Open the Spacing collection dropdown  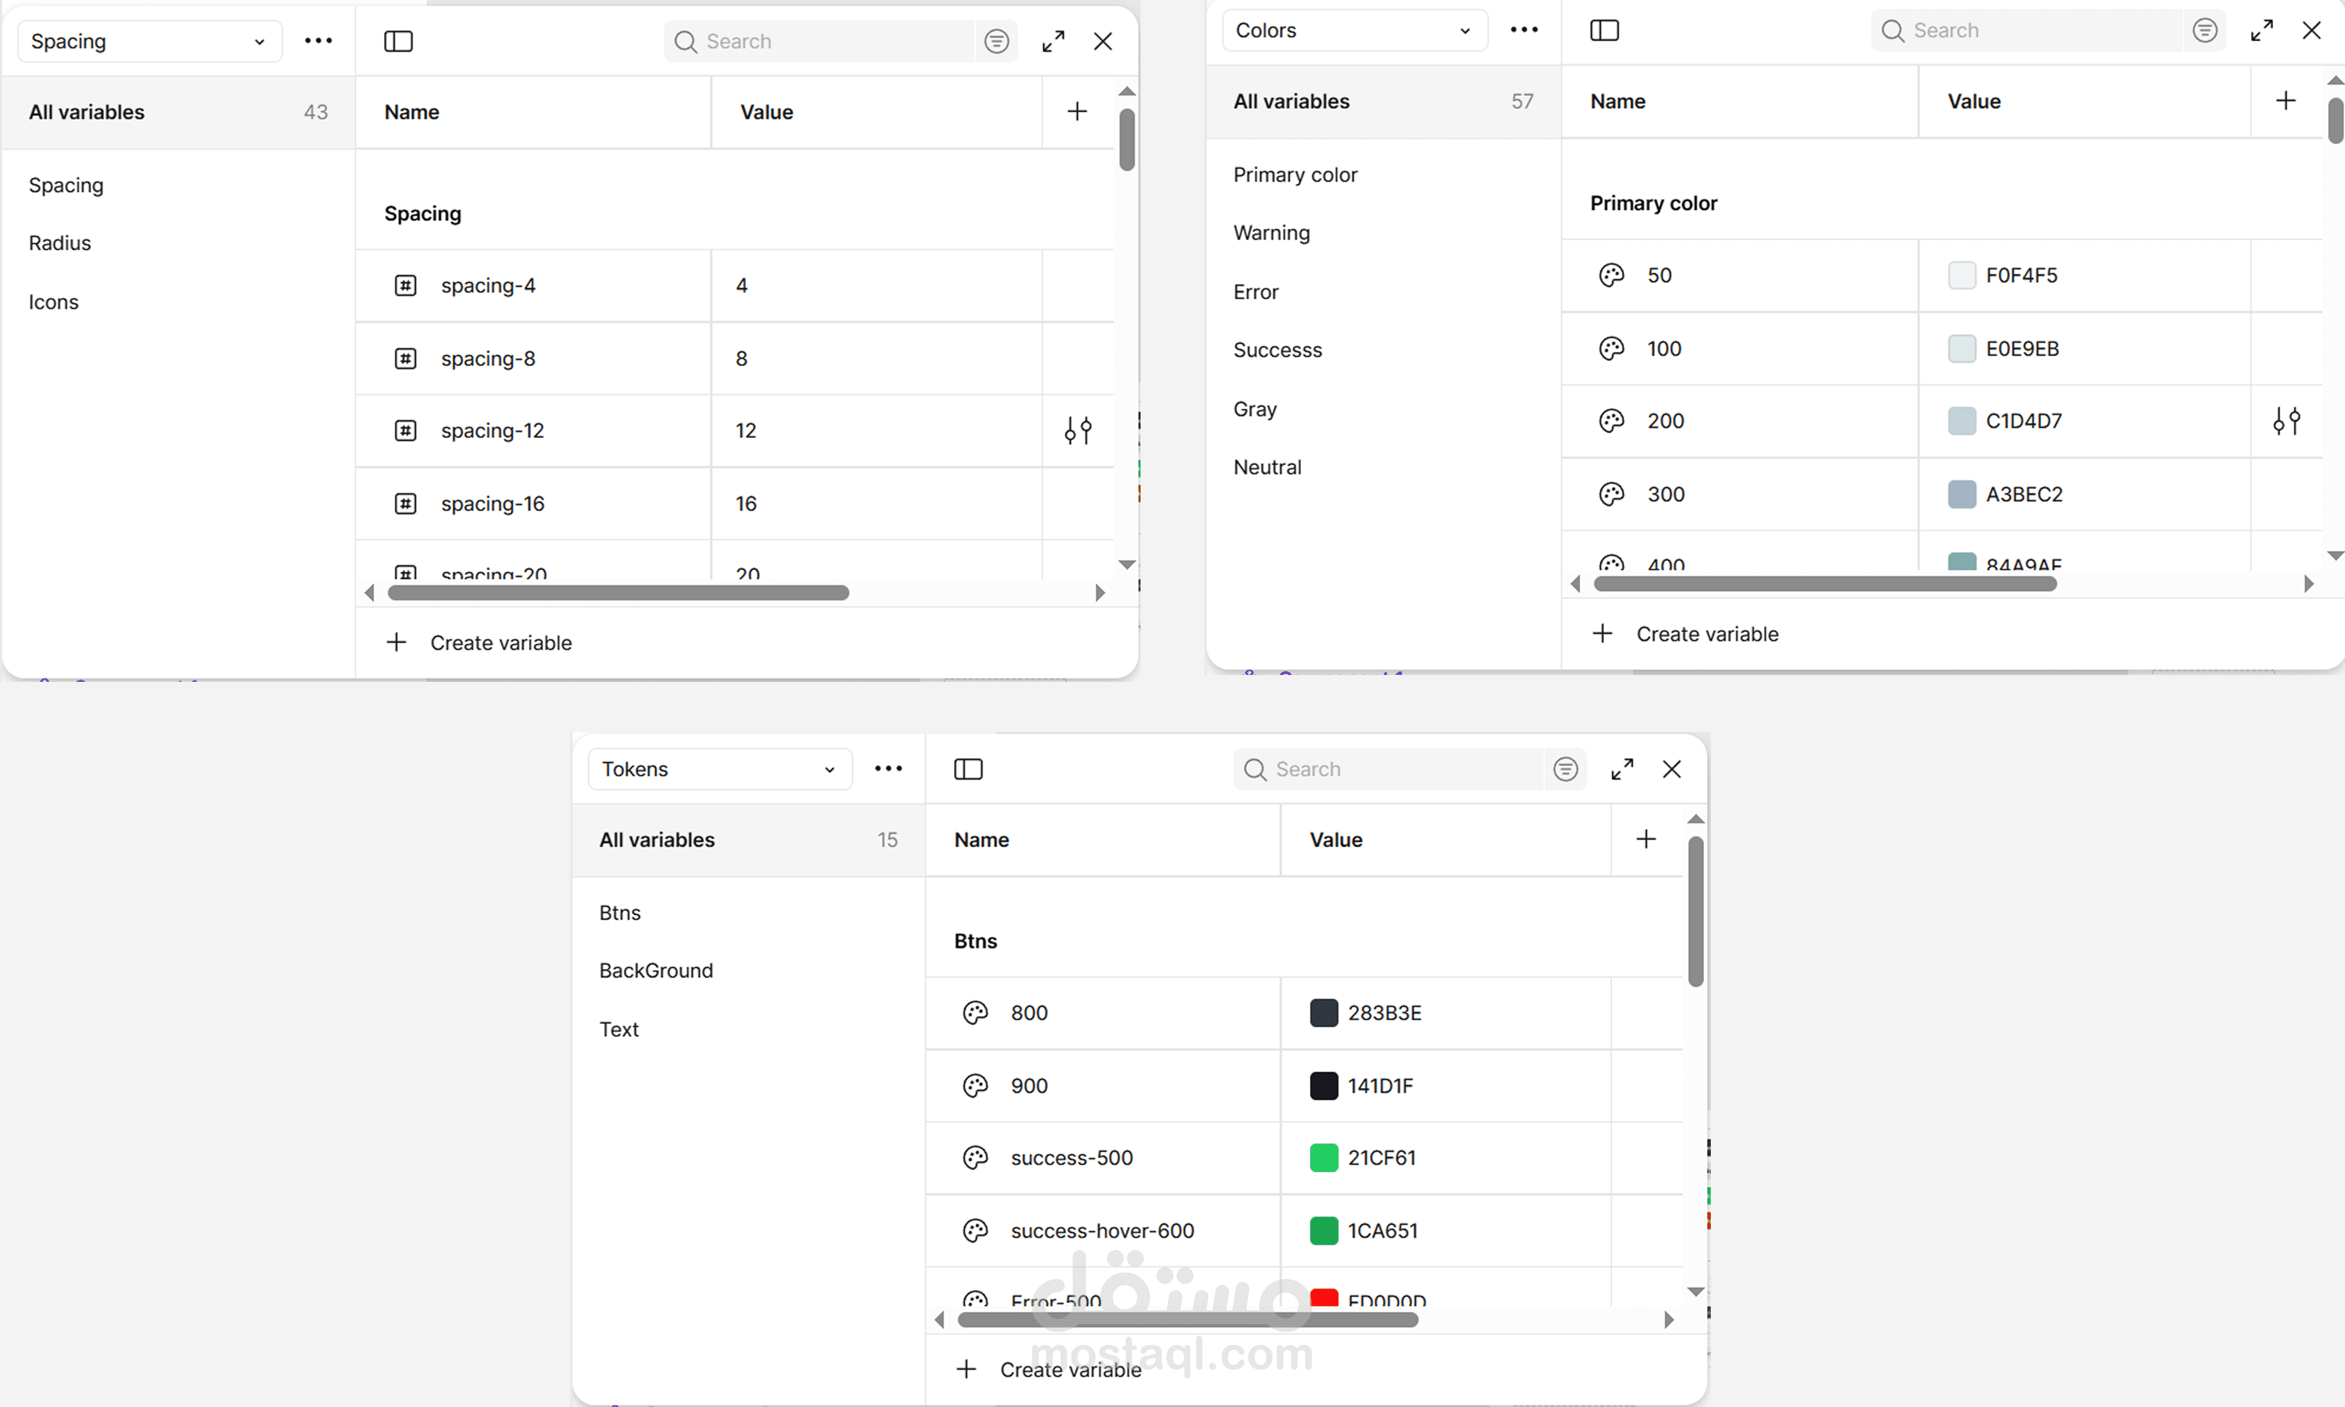coord(149,42)
